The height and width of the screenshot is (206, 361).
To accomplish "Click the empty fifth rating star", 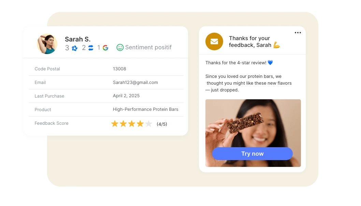I will [x=148, y=124].
